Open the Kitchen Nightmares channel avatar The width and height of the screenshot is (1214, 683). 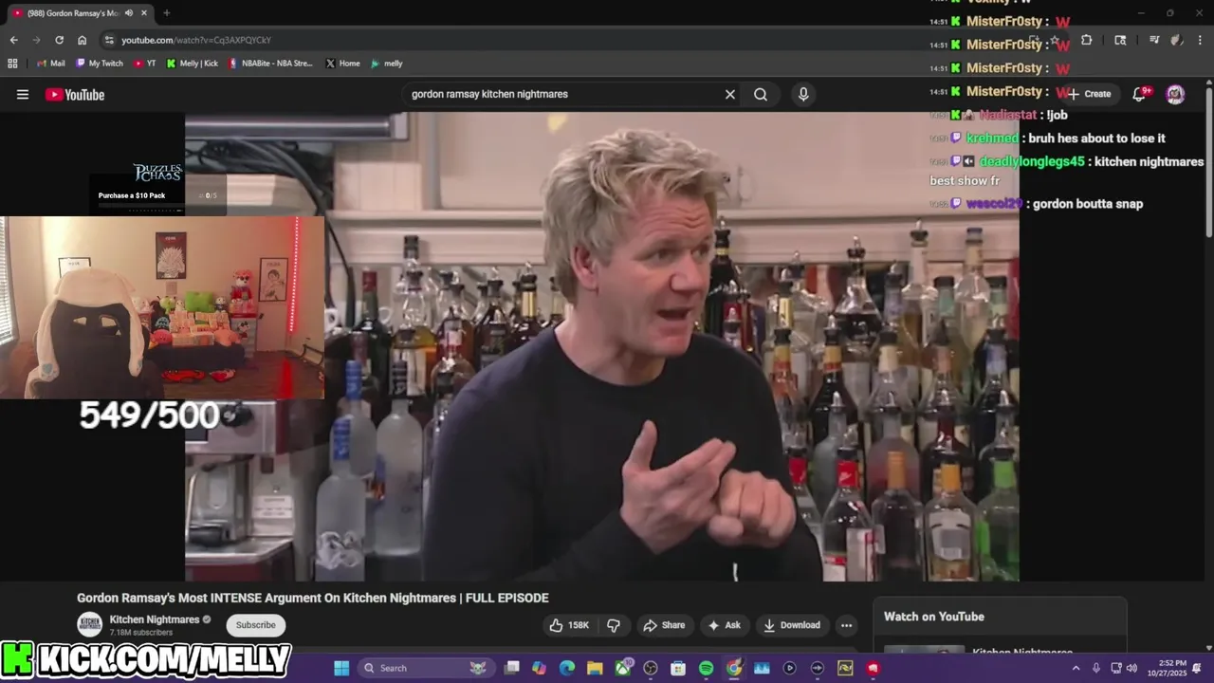click(x=90, y=624)
